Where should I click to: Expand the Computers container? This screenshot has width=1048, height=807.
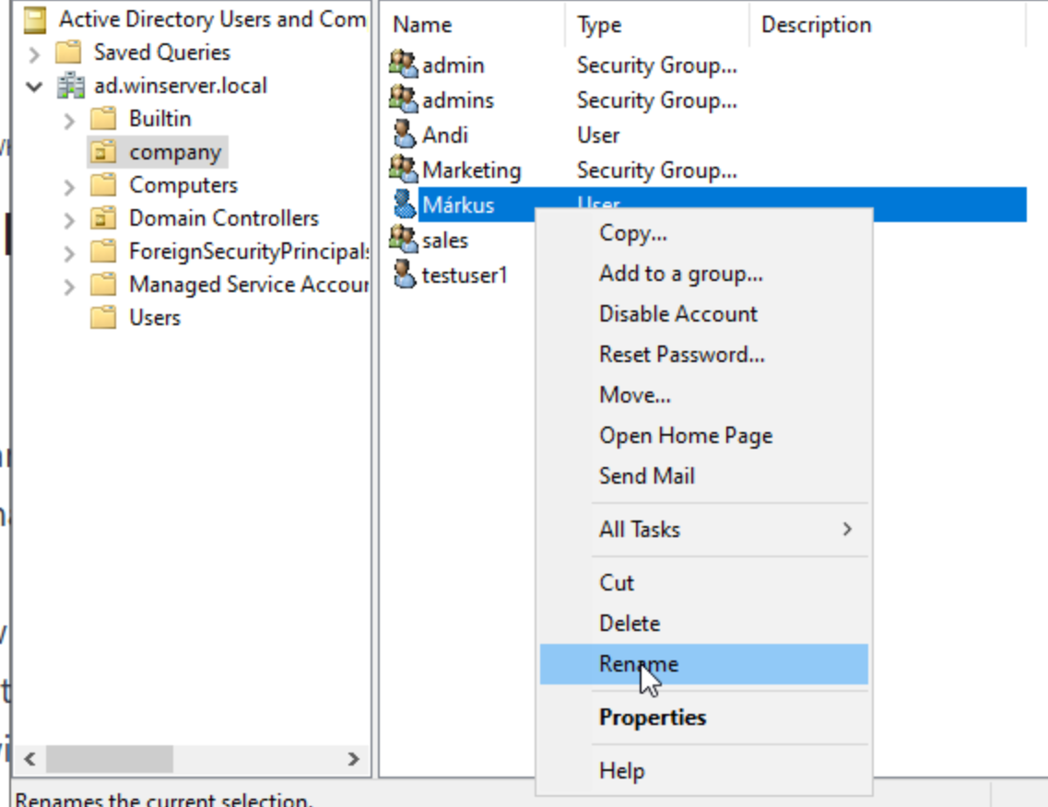[x=69, y=186]
